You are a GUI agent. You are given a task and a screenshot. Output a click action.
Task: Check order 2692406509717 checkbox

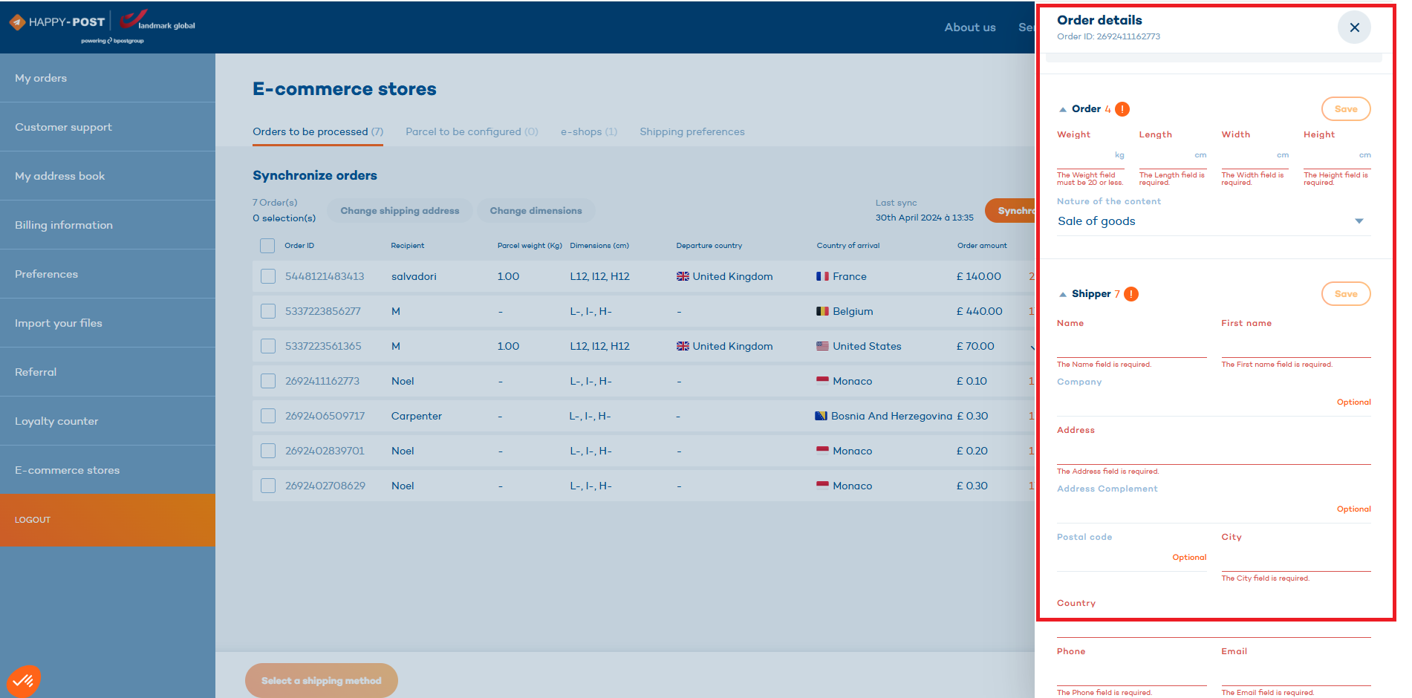click(268, 416)
